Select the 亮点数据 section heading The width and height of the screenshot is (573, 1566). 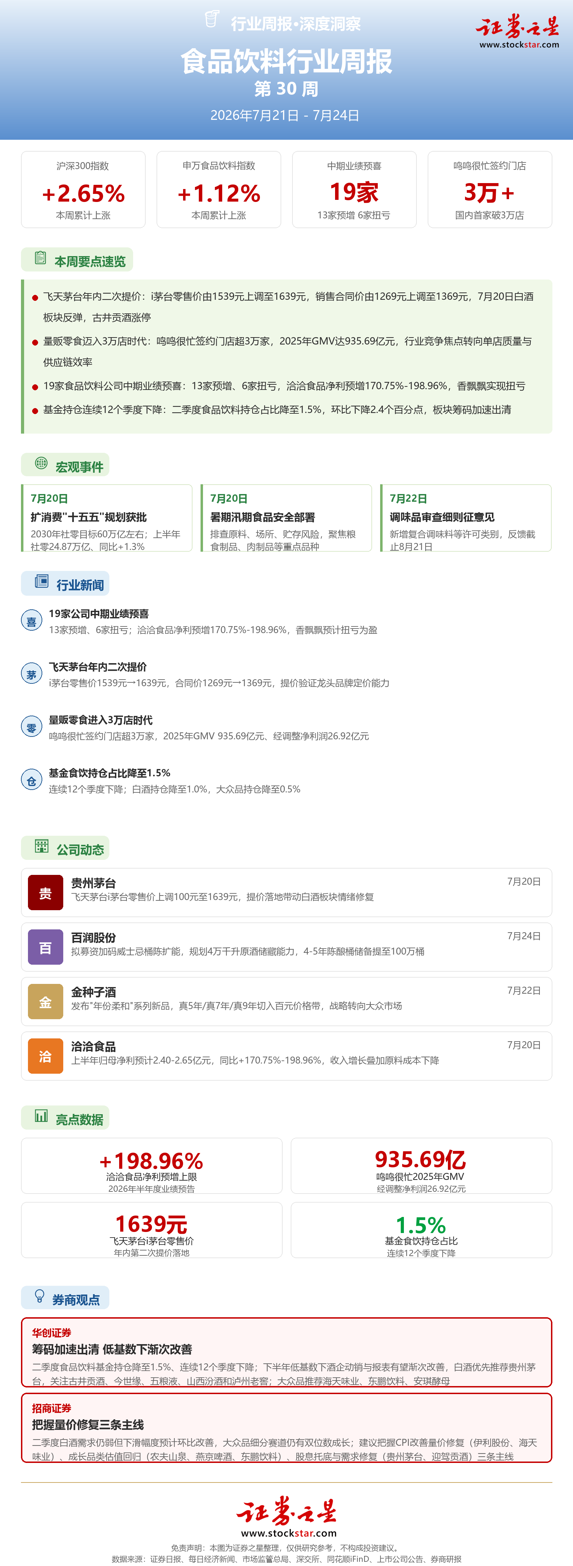click(x=80, y=1120)
